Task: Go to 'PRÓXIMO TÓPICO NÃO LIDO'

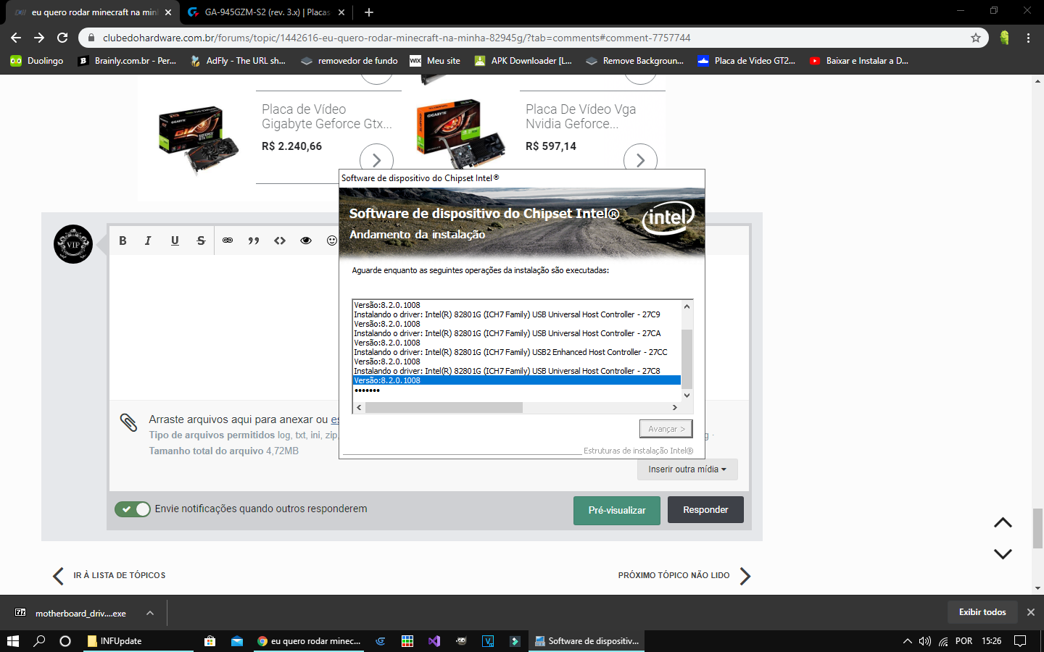Action: tap(684, 576)
